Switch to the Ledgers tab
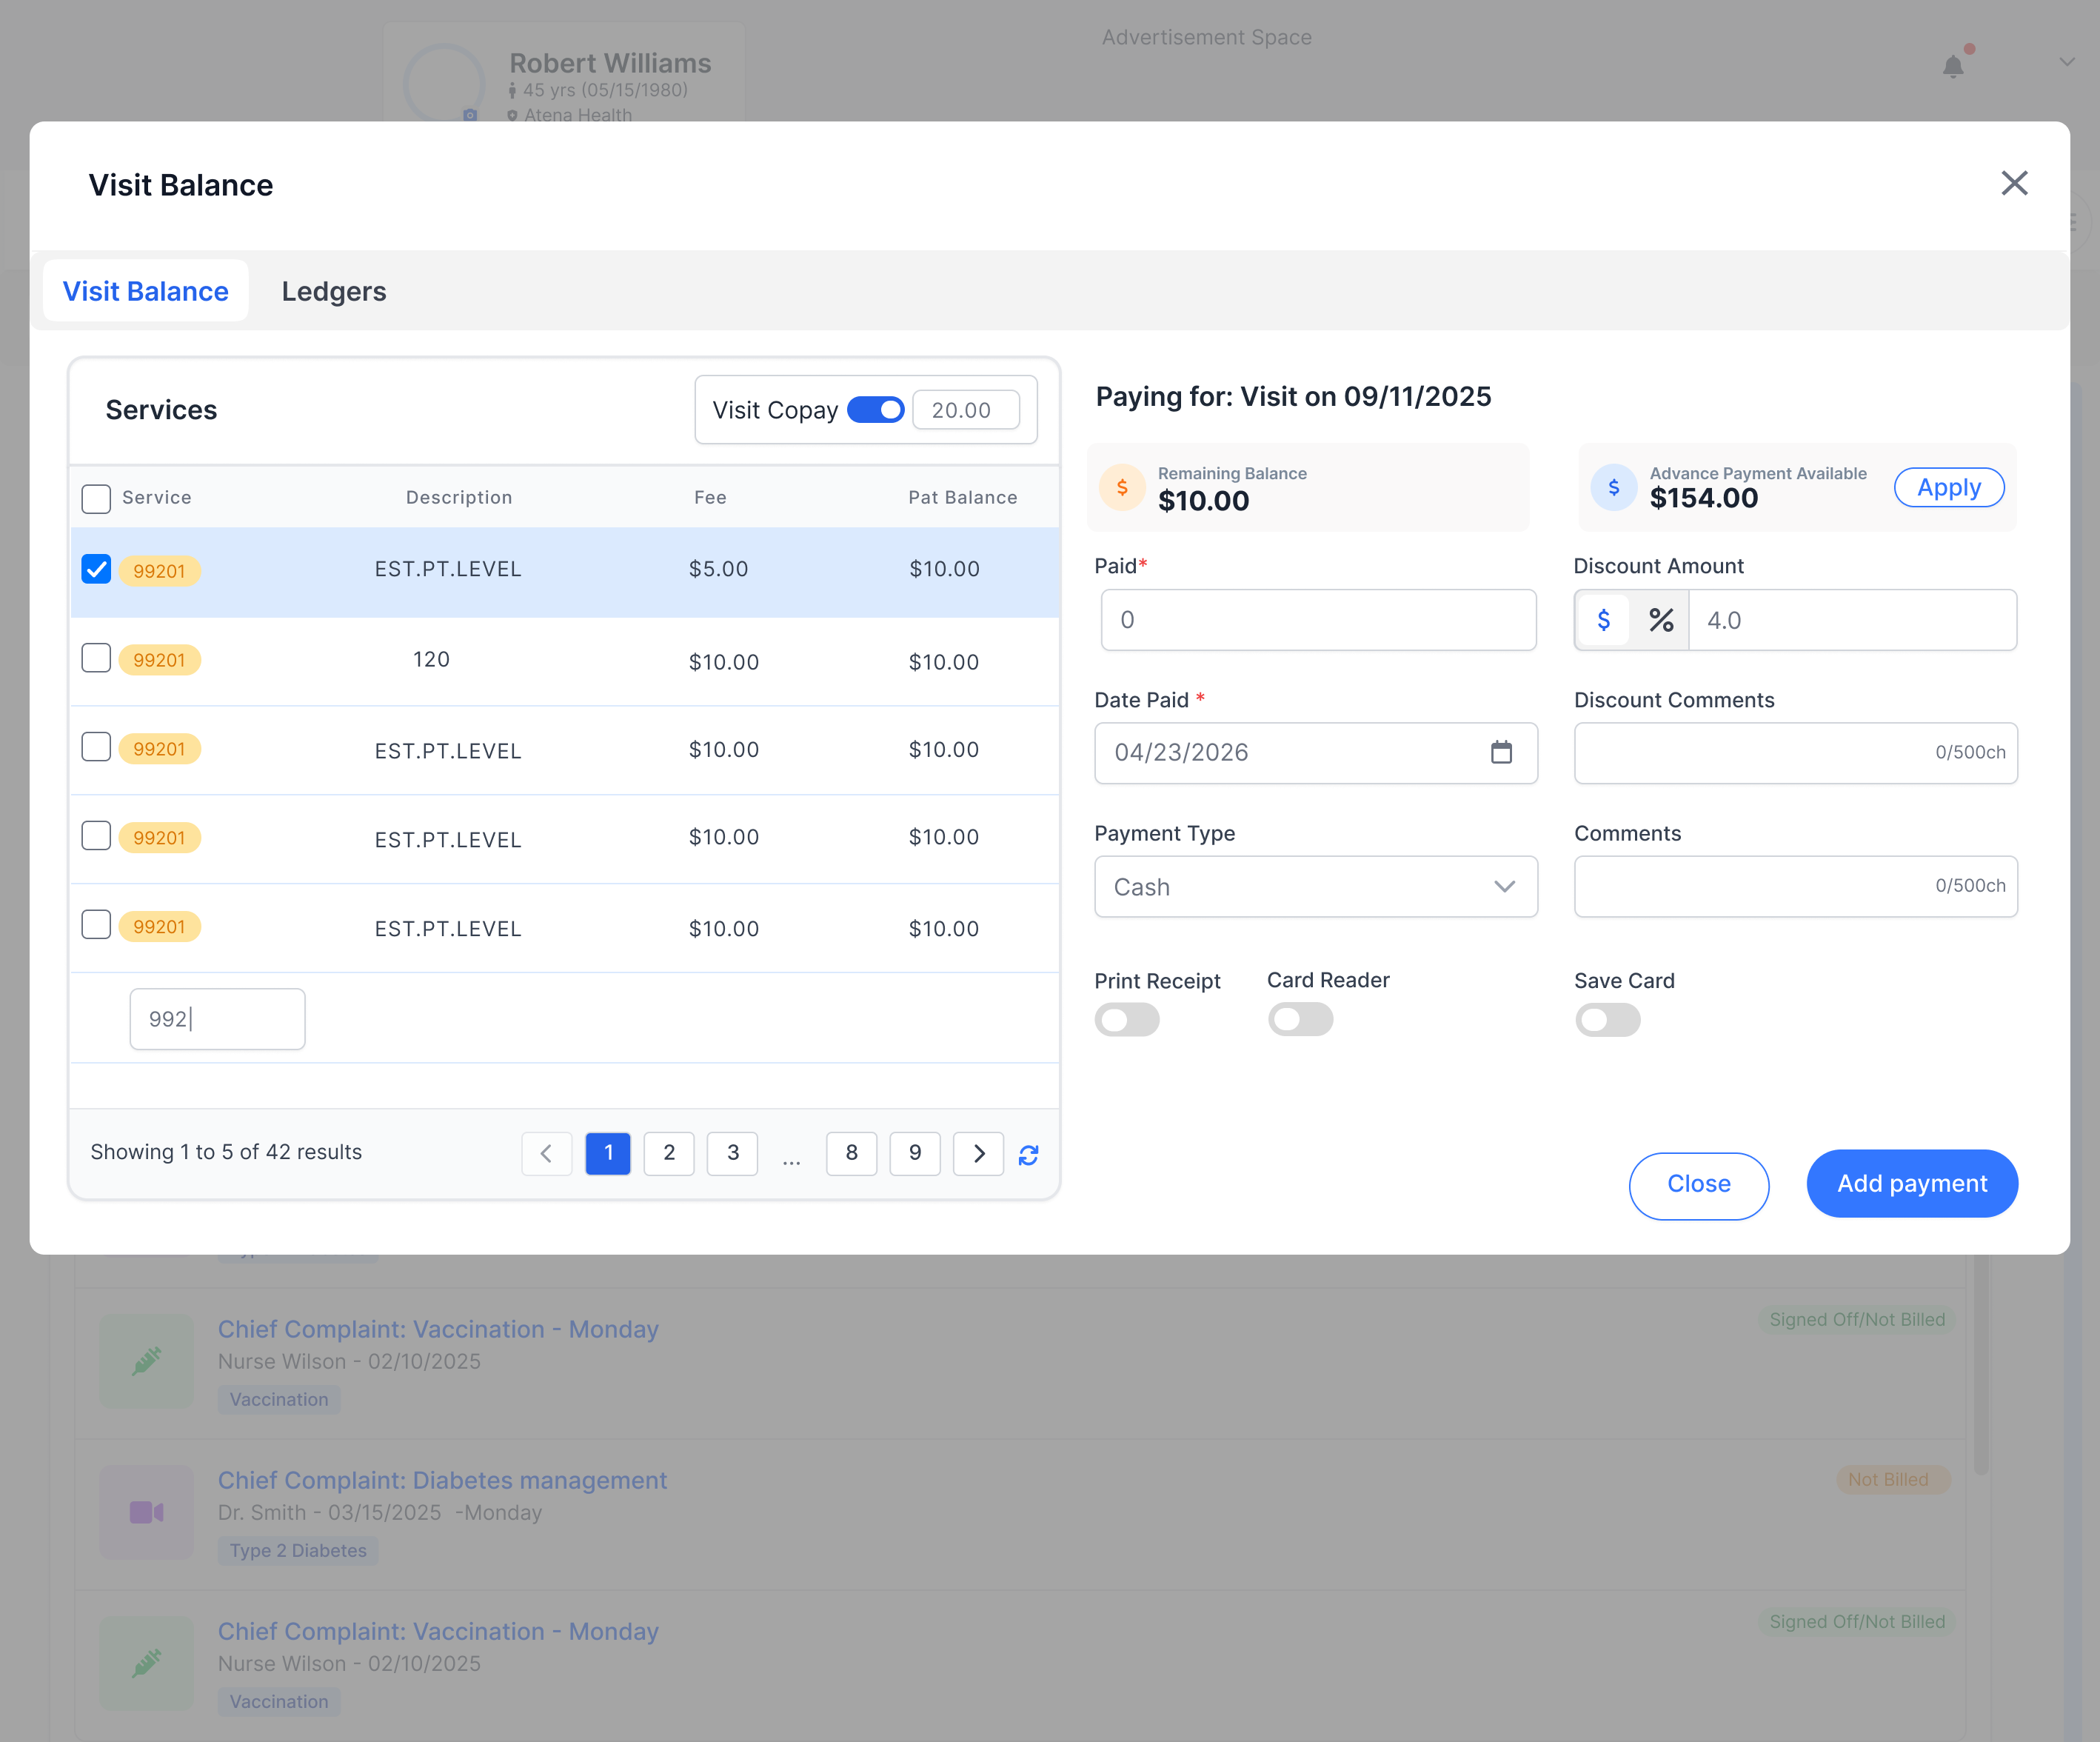 click(x=333, y=291)
